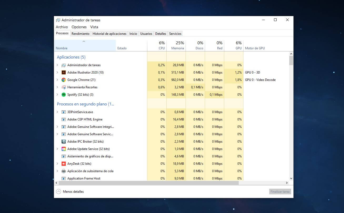Collapse view with Menos detalles
This screenshot has width=344, height=213.
(x=70, y=192)
